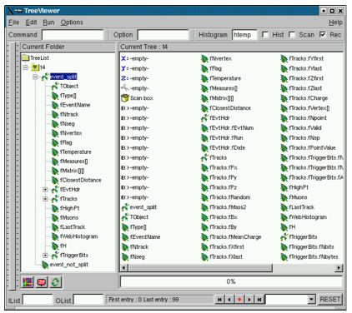Screen dimensions: 352x313
Task: Click the RESET button
Action: [330, 300]
